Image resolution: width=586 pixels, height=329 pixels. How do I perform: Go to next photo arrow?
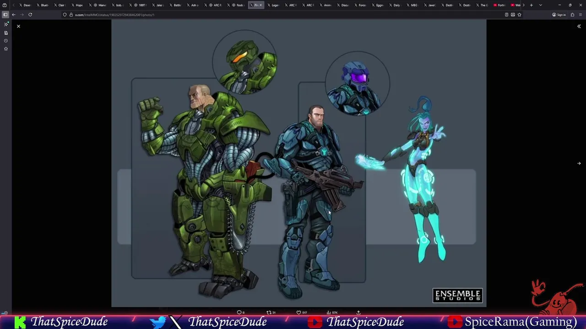click(x=579, y=163)
